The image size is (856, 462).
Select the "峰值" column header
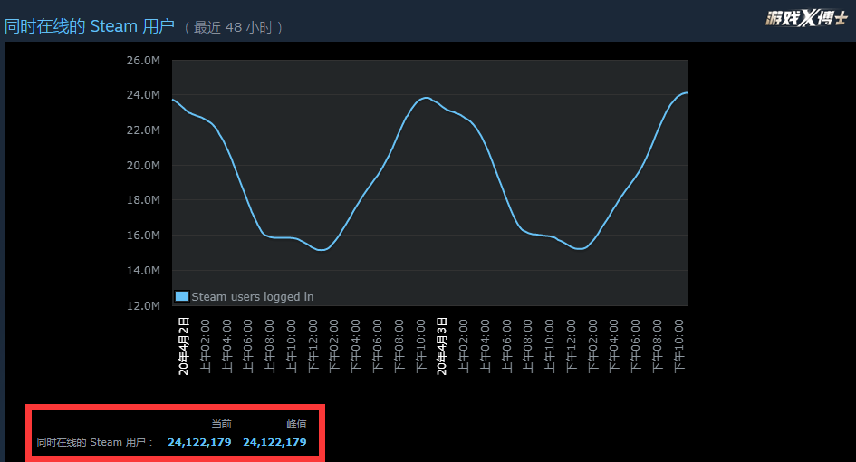(x=296, y=424)
